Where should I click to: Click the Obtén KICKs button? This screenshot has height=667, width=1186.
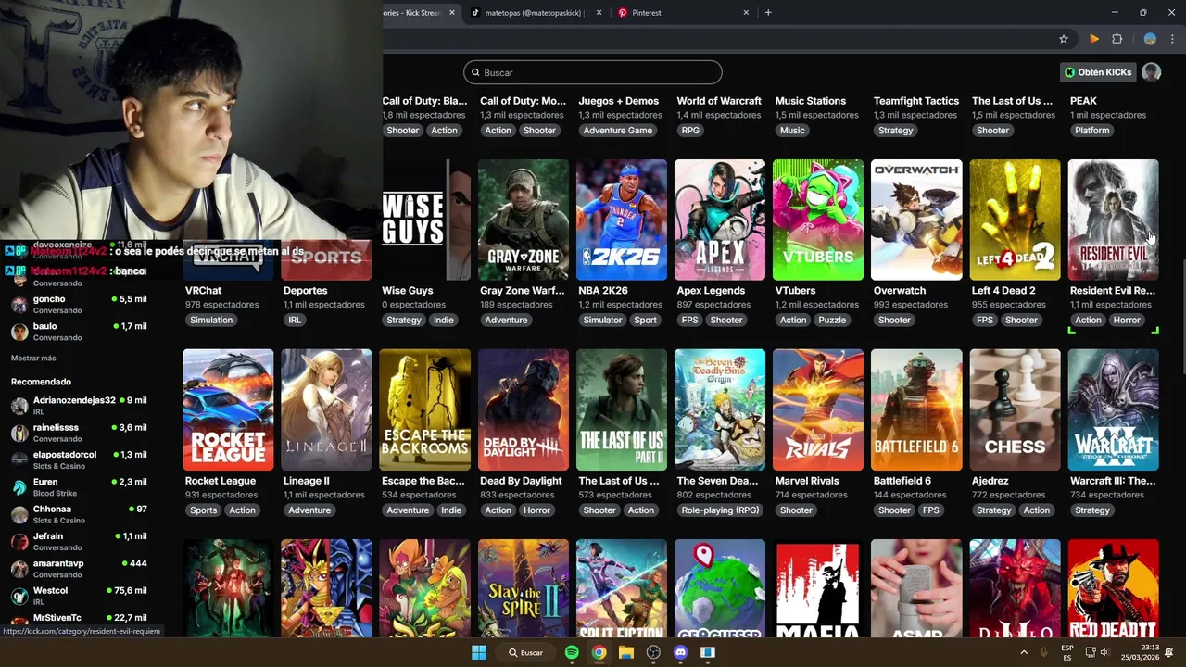coord(1098,72)
